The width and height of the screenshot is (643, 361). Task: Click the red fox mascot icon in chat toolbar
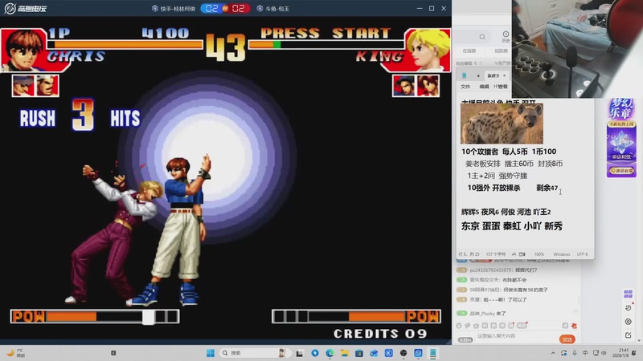[x=574, y=326]
